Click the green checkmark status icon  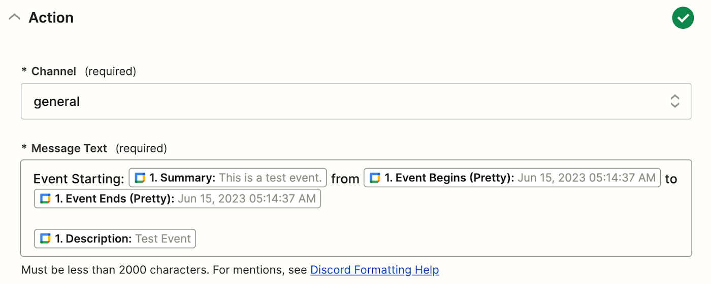tap(683, 19)
